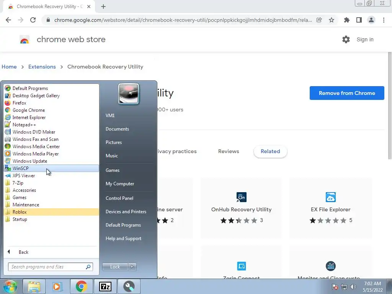
Task: Expand the Startup folder
Action: 51,219
